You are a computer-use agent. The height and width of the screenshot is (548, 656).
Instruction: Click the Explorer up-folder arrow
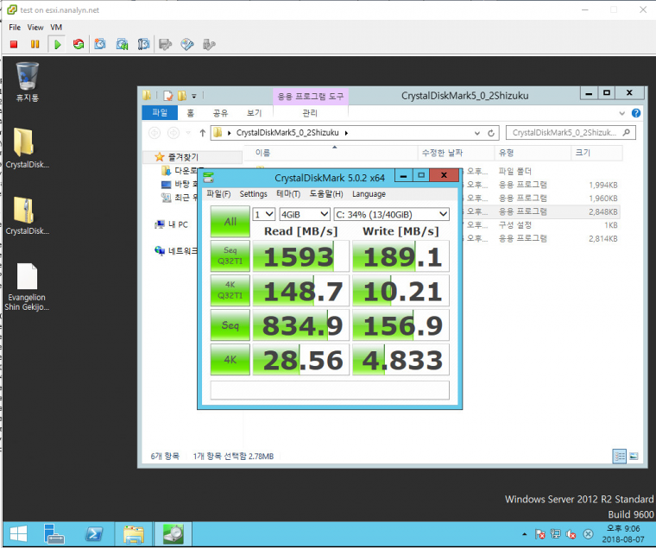click(203, 133)
